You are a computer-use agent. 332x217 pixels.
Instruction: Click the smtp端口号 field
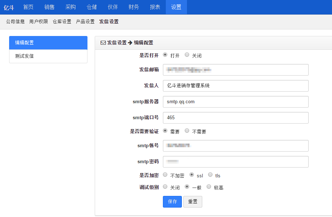(x=235, y=118)
